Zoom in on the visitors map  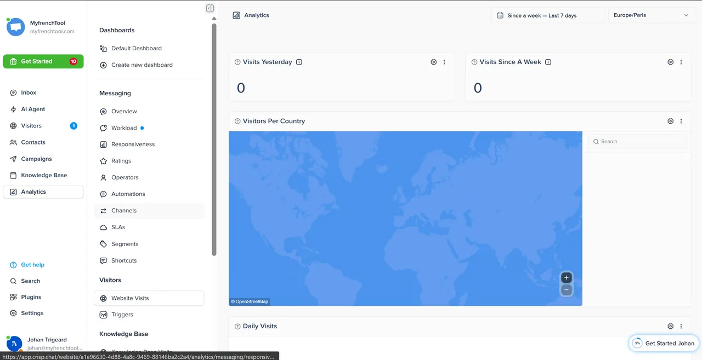tap(567, 277)
